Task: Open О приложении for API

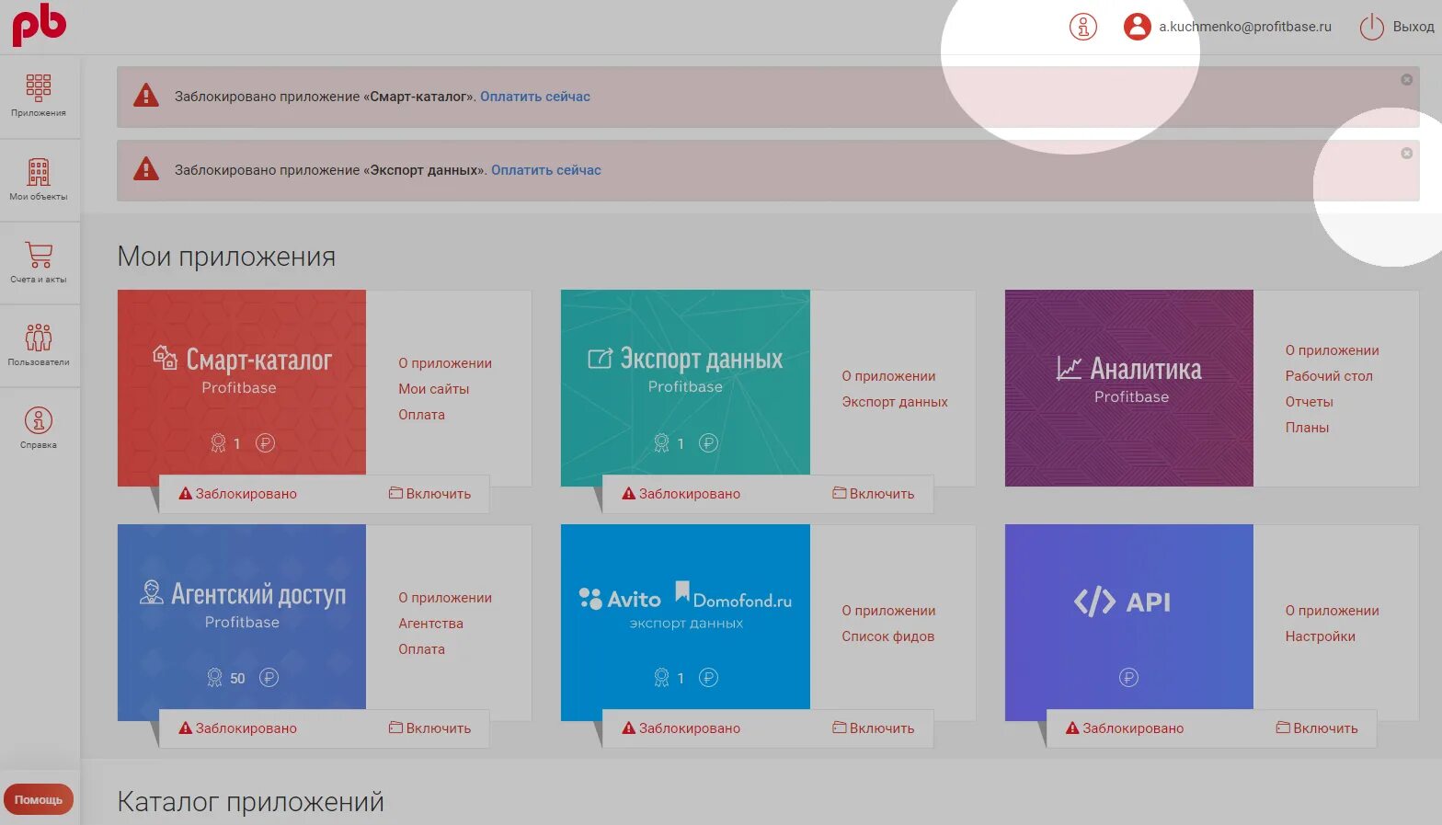Action: pos(1333,611)
